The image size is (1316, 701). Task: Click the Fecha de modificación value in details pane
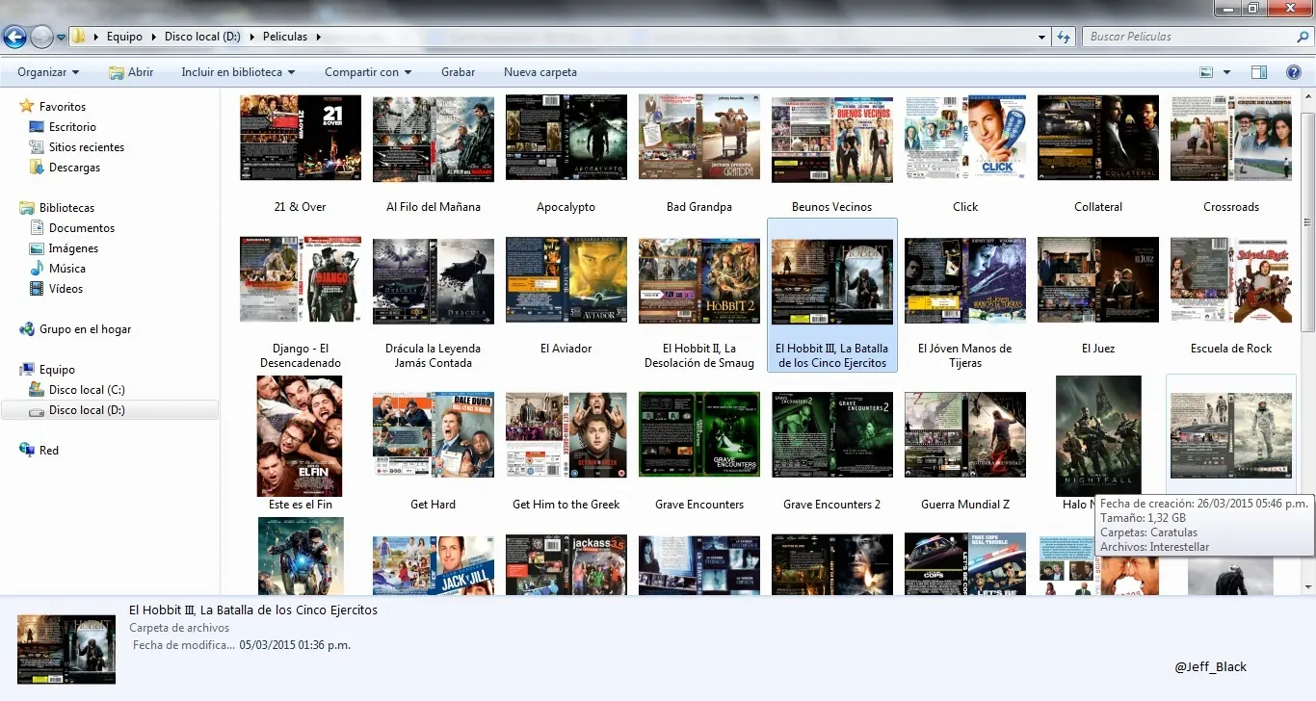(x=295, y=645)
